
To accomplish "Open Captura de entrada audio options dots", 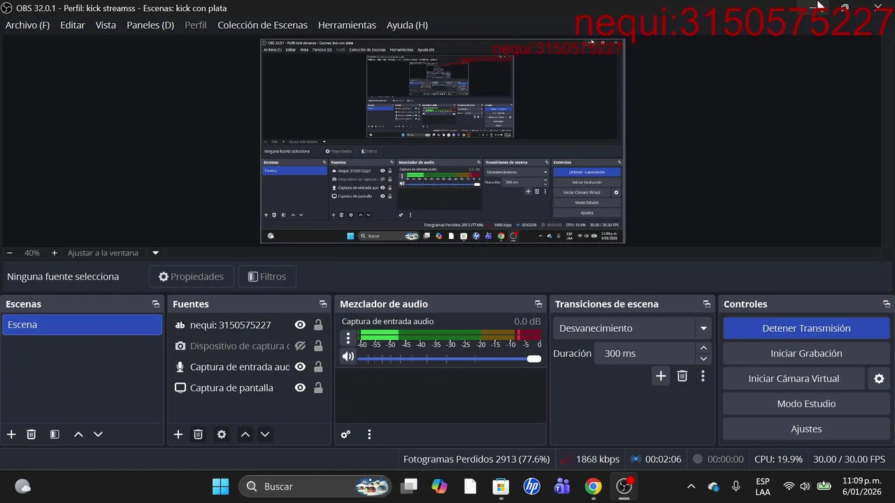I will click(348, 338).
